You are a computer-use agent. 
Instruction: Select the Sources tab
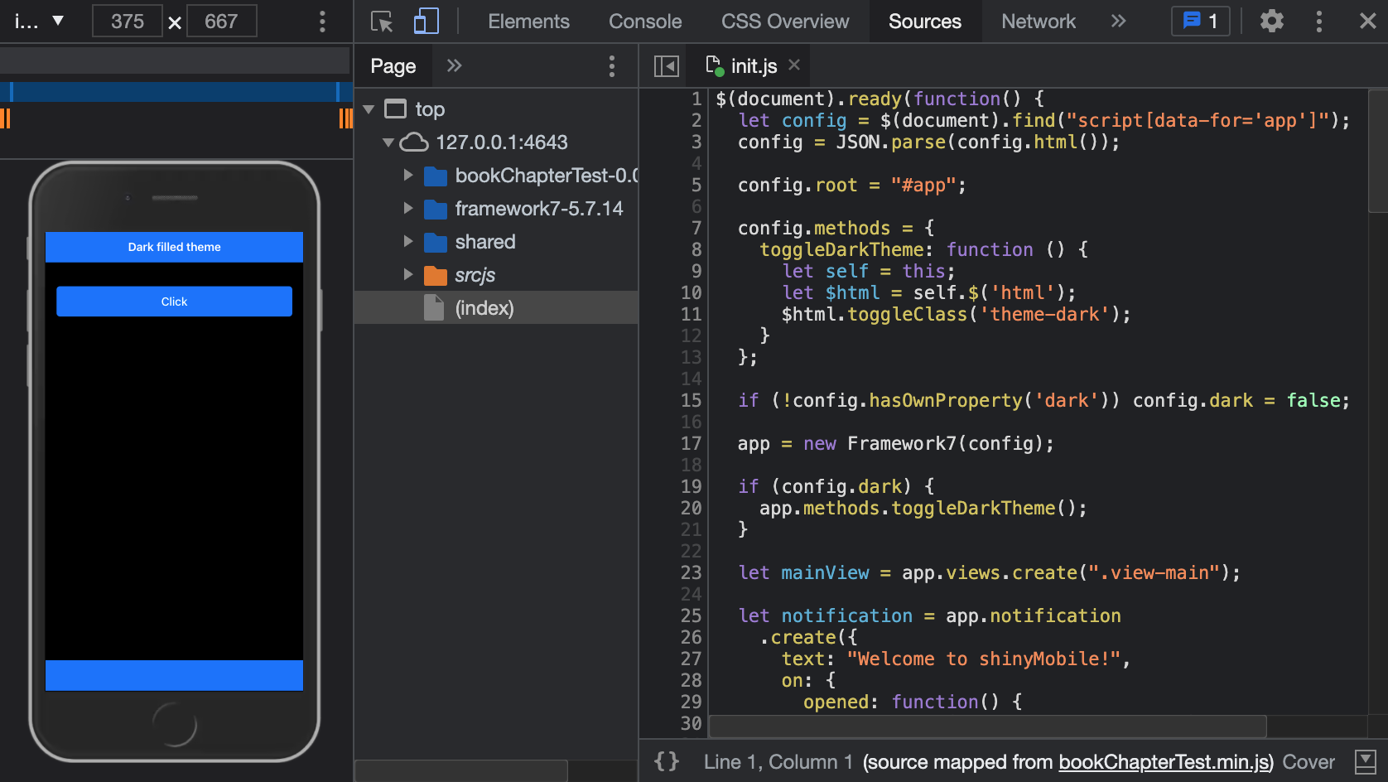(924, 22)
